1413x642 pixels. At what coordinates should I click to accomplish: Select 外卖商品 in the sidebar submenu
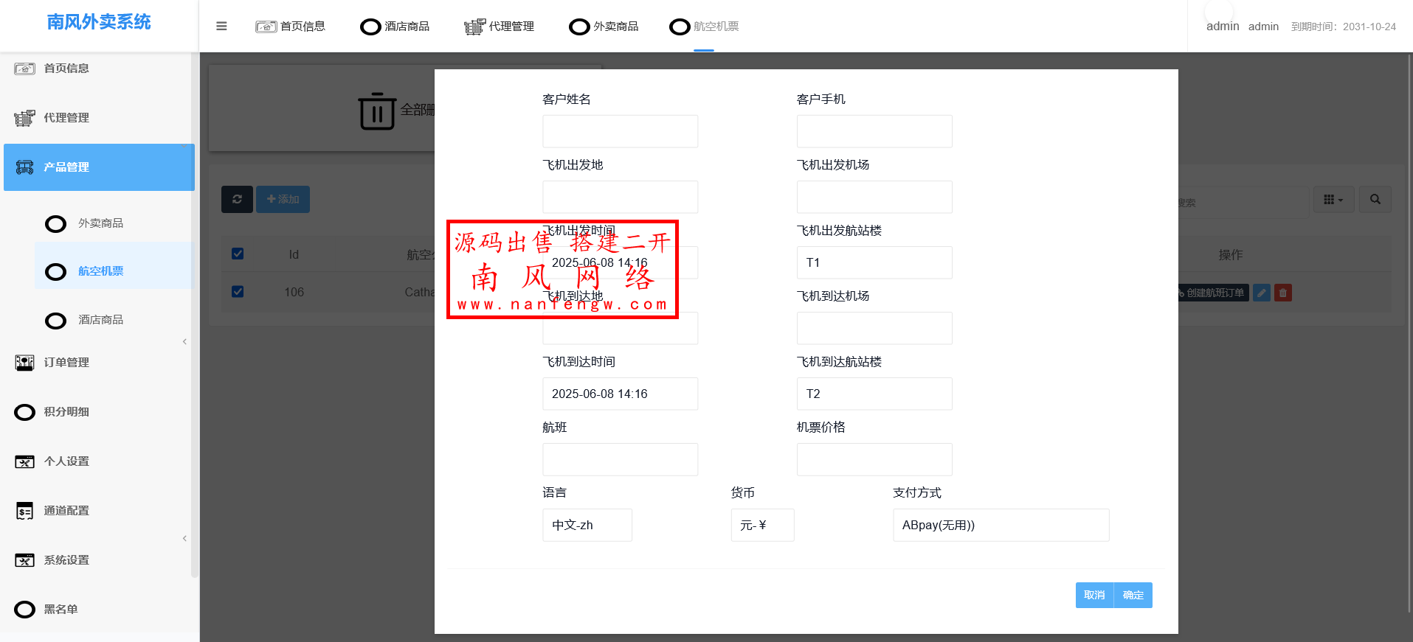tap(100, 223)
